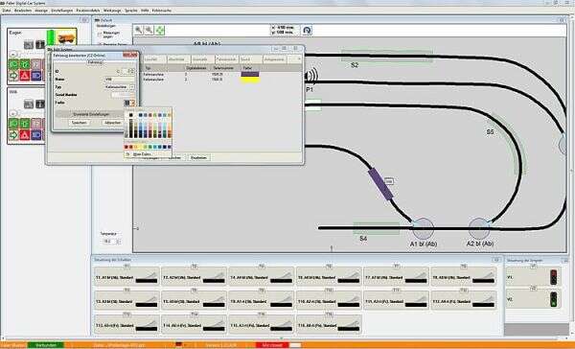
Task: Click Eugen's green arrow drive icon
Action: (13, 76)
